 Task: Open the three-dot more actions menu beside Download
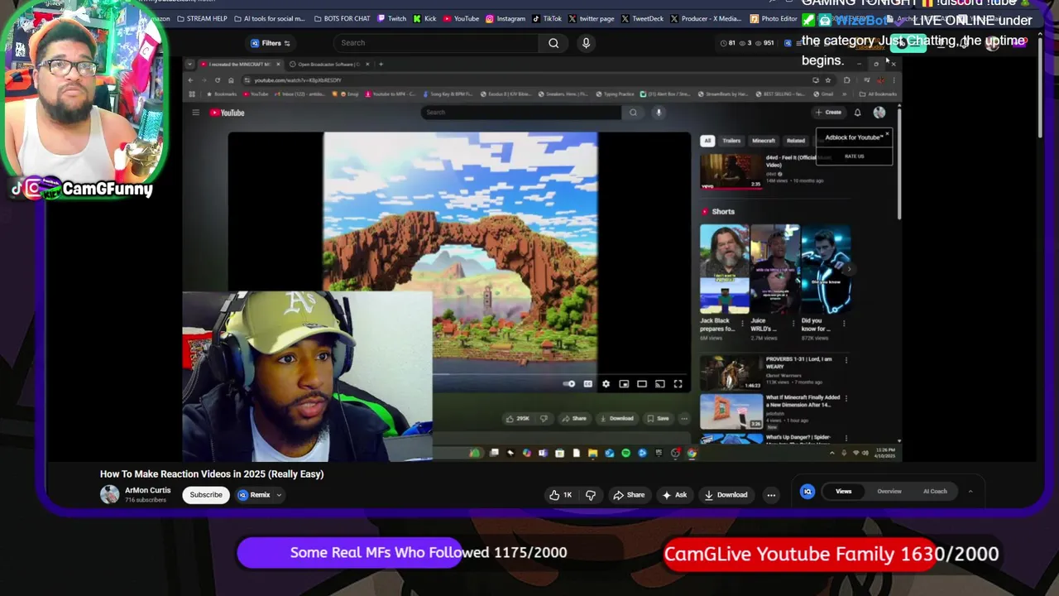(x=771, y=495)
